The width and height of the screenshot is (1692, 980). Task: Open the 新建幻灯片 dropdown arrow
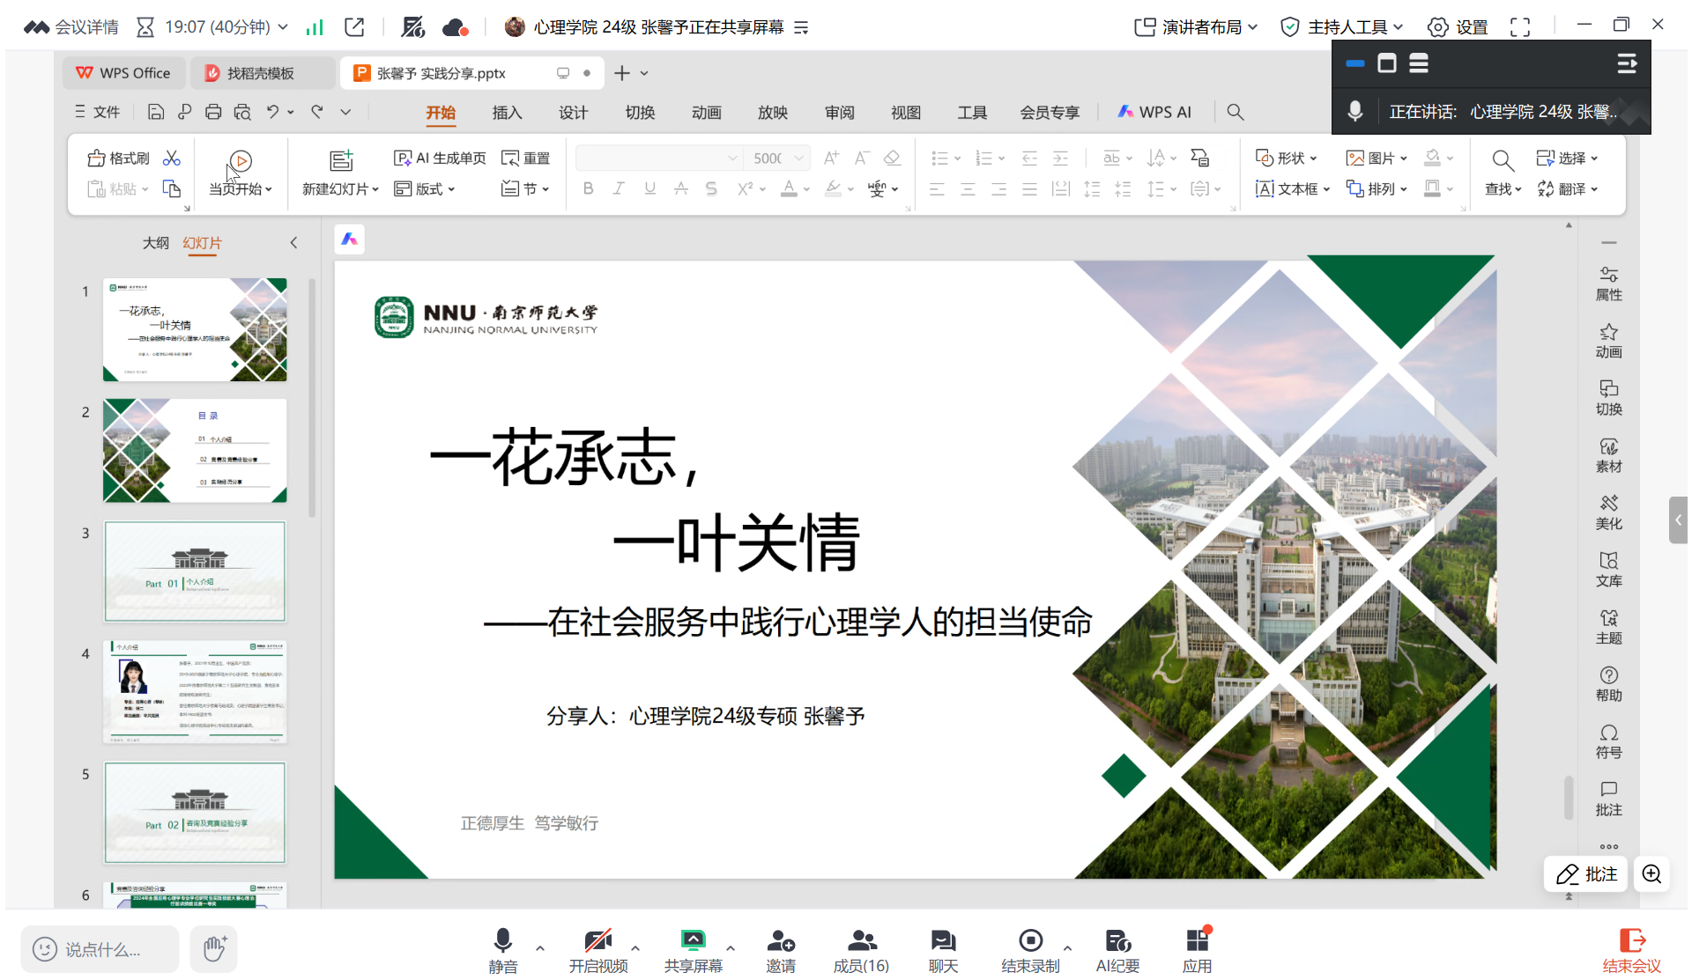[x=374, y=188]
